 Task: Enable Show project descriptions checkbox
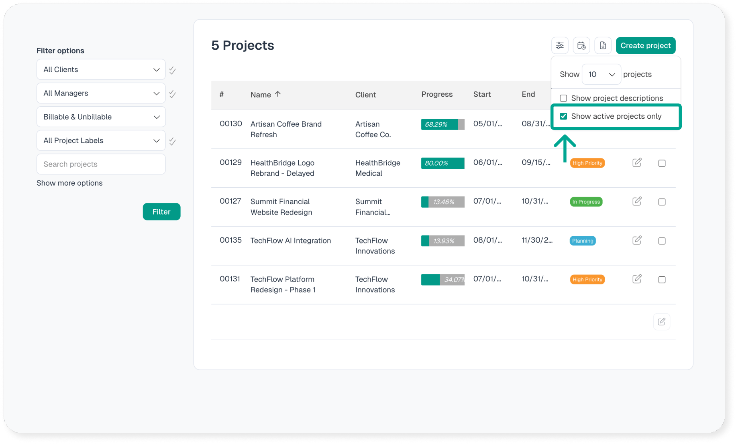tap(563, 98)
